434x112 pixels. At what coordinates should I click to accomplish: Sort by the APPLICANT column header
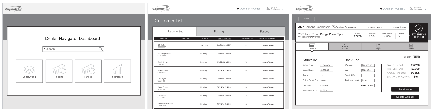pos(164,39)
